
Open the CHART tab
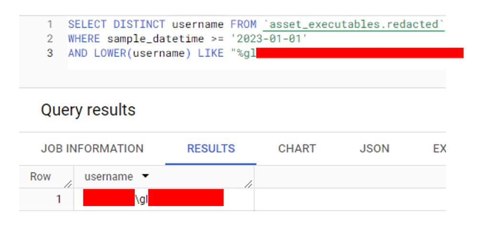pos(297,148)
